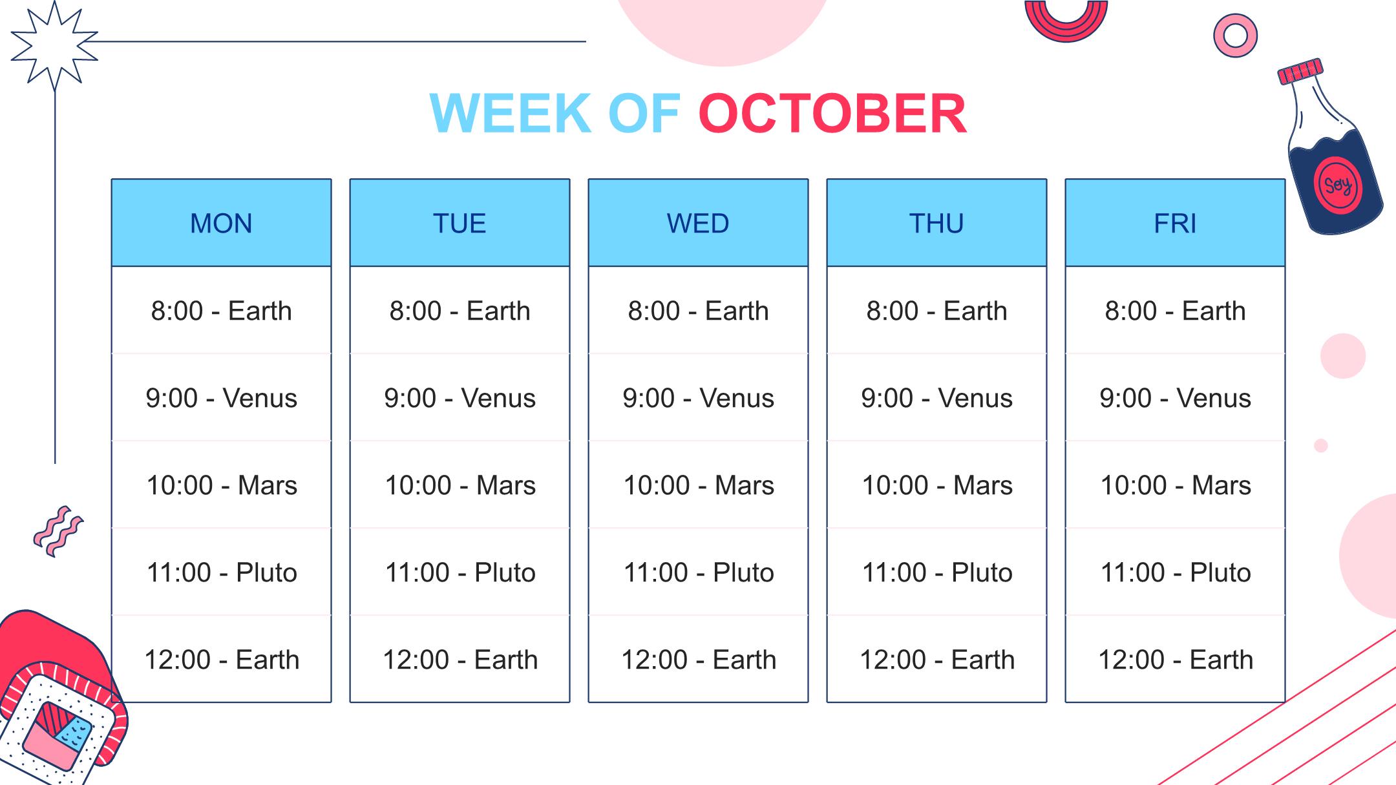Click the starburst outline shape
1396x785 pixels.
[x=54, y=45]
